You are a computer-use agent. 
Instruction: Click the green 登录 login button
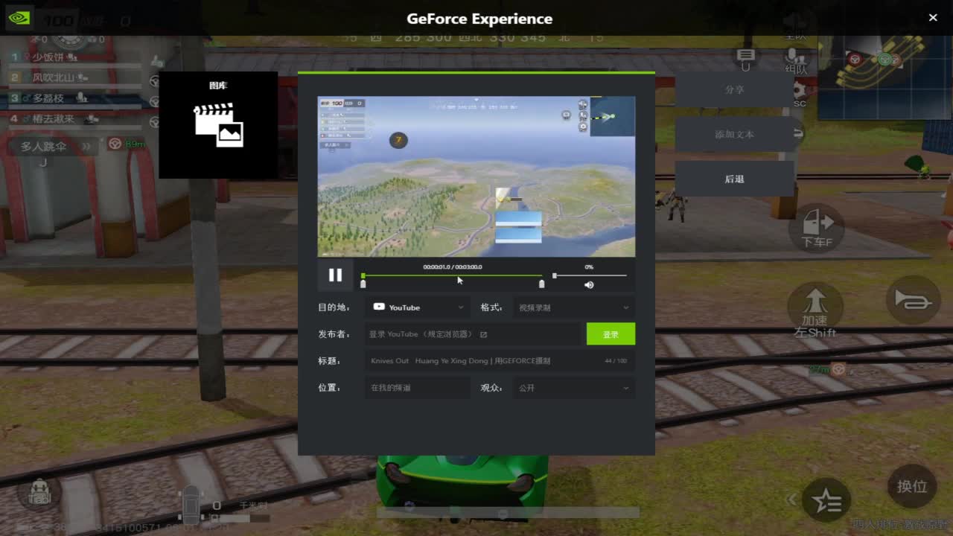click(611, 334)
